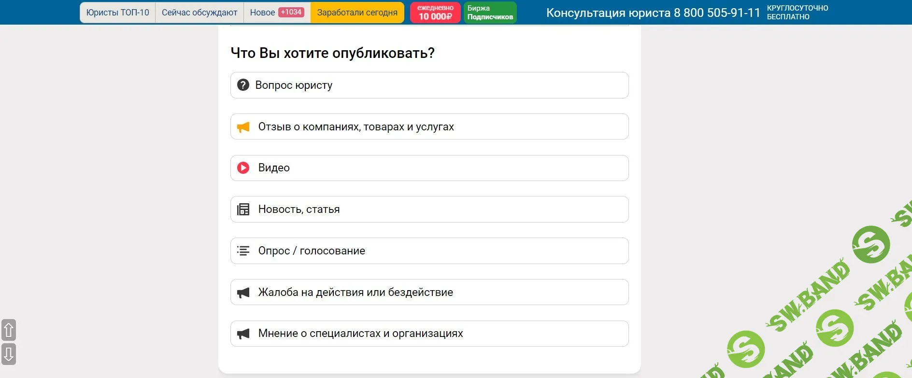Call the consultation number 8 800 505-91-11
This screenshot has width=912, height=378.
pos(653,13)
